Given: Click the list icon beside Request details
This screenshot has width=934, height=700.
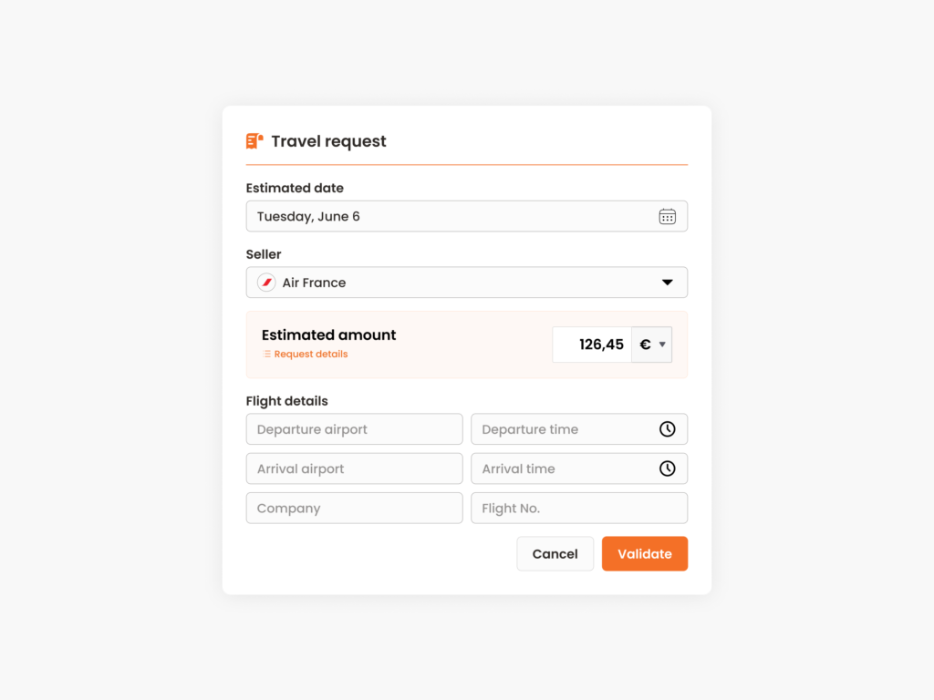Looking at the screenshot, I should coord(265,354).
